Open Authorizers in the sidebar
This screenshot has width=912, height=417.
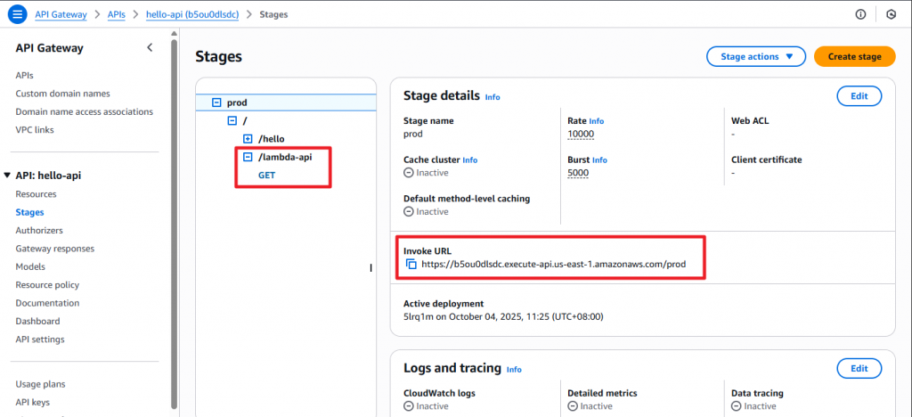pos(39,230)
